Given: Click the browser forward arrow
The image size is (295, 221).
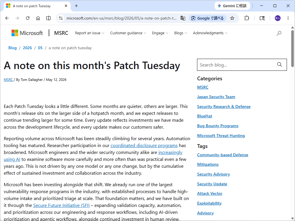Looking at the screenshot, I should click(17, 18).
